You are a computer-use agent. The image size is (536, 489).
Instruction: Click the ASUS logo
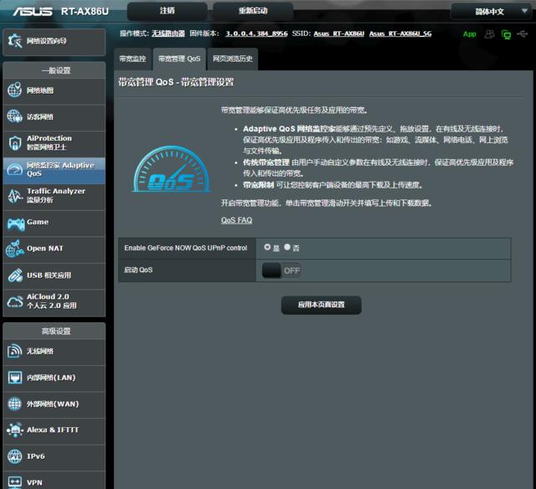coord(33,11)
